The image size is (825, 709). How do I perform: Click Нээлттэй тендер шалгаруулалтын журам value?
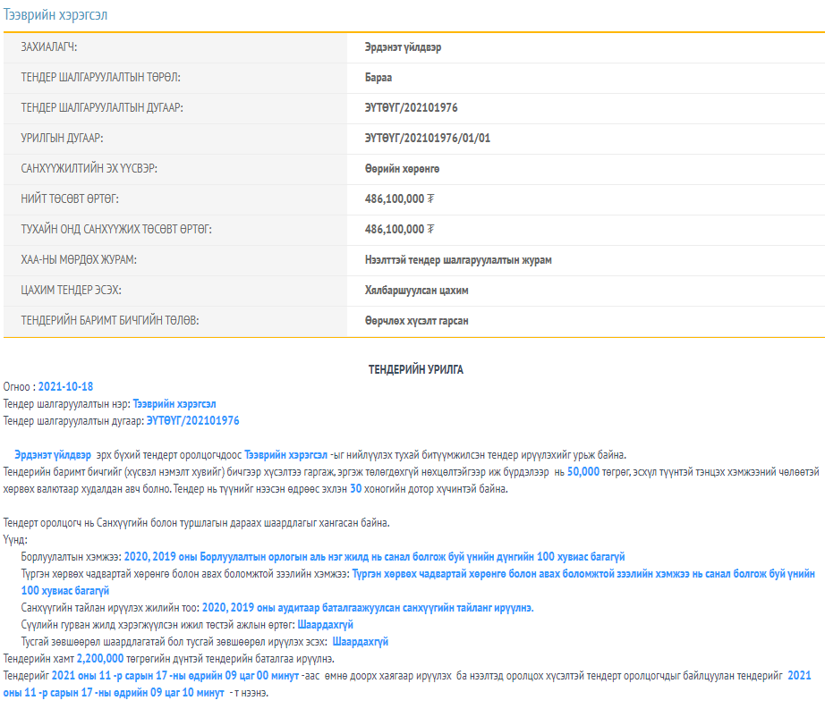pyautogui.click(x=458, y=260)
